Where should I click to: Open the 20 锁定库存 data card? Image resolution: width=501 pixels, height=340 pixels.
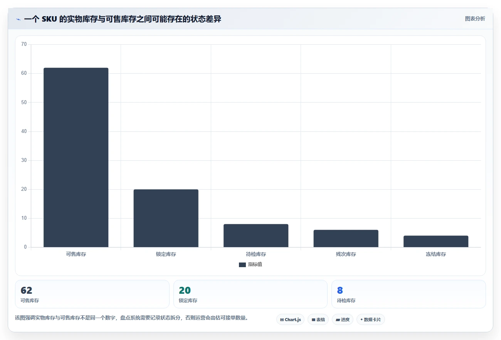[x=250, y=294]
